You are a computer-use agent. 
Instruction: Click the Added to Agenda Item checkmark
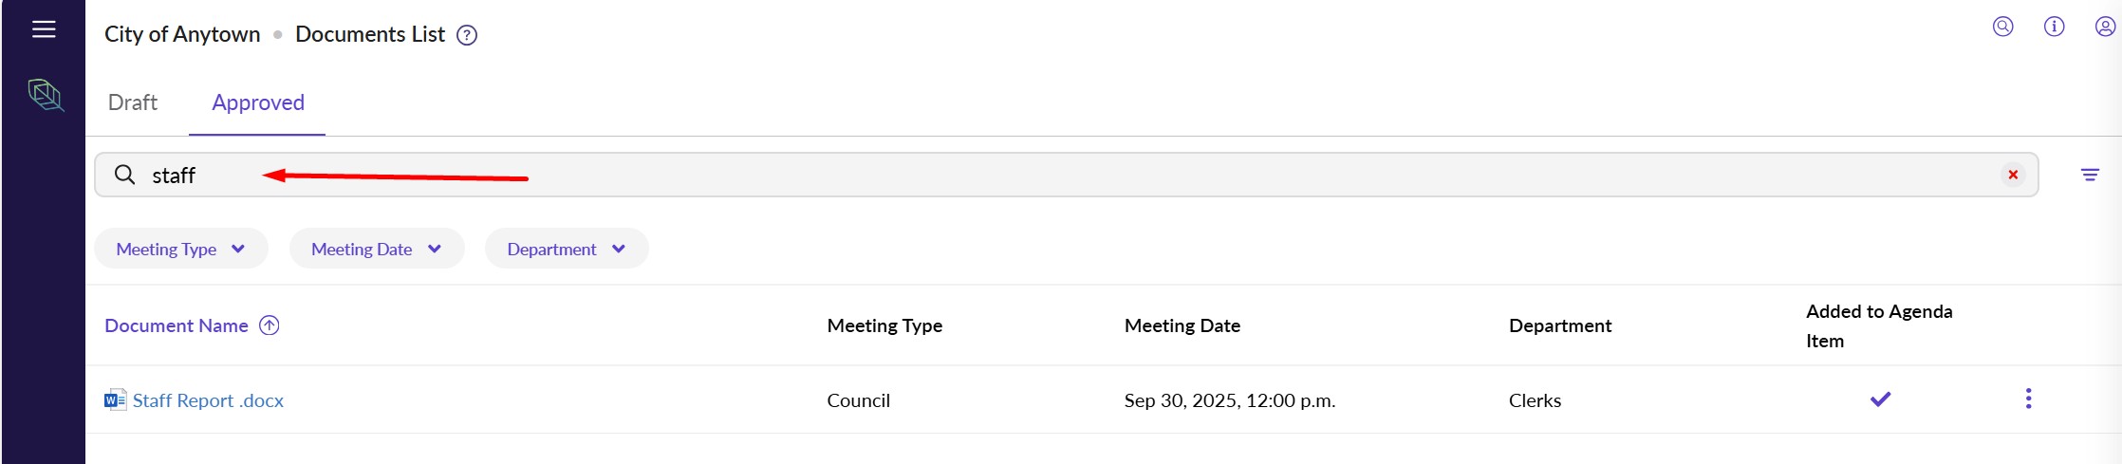(x=1880, y=399)
